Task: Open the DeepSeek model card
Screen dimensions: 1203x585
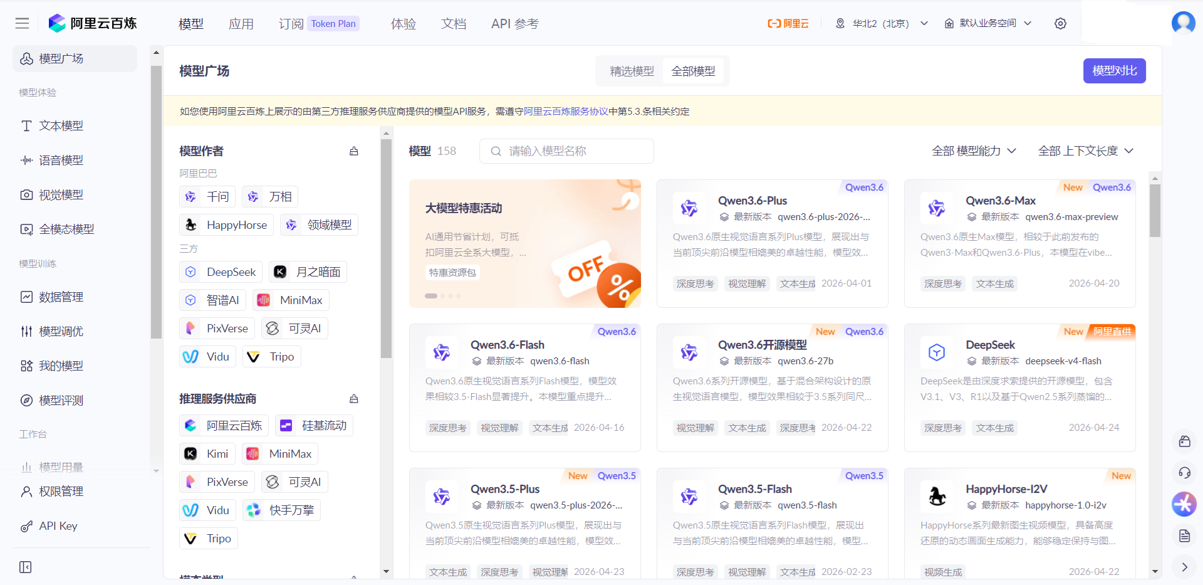Action: point(1019,387)
